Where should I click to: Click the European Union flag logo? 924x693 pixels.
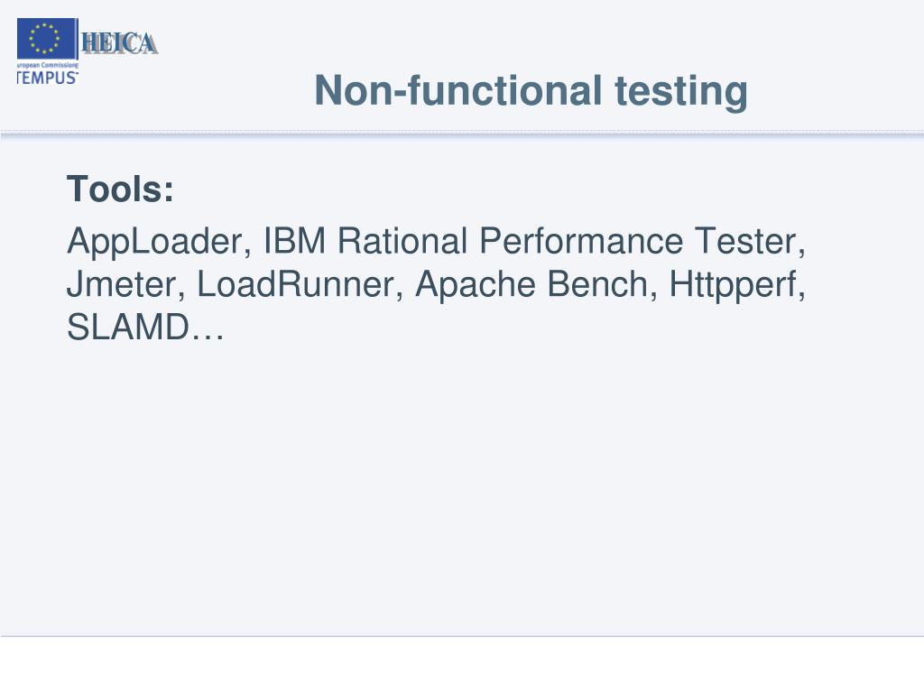tap(47, 39)
